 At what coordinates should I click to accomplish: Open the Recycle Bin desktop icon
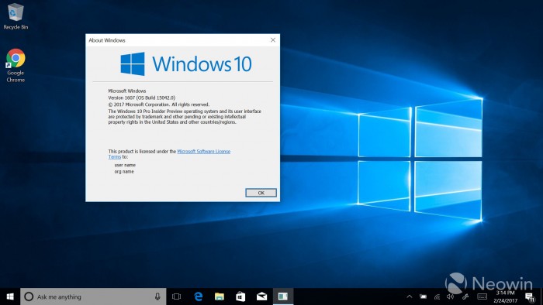coord(16,16)
